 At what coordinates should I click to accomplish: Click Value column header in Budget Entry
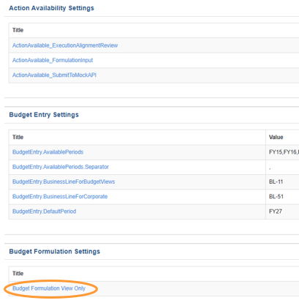pos(276,137)
